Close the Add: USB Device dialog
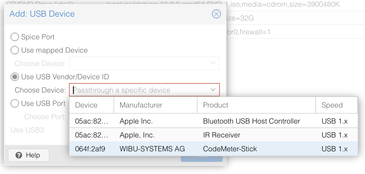 (x=216, y=14)
